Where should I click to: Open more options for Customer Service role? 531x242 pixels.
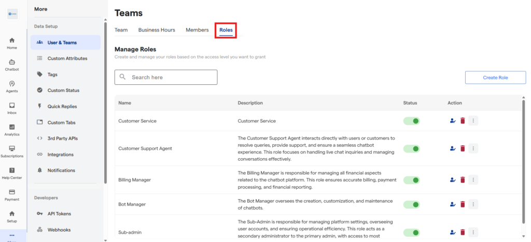tap(472, 121)
